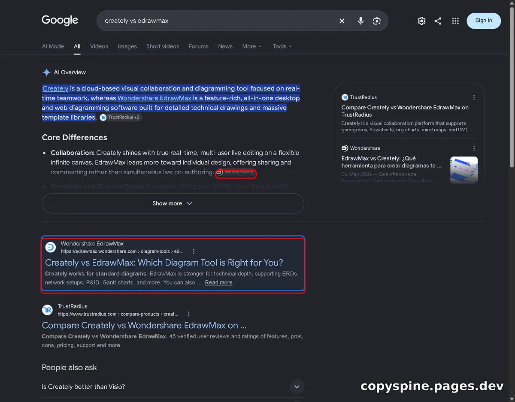Image resolution: width=515 pixels, height=402 pixels.
Task: Expand 'Is Creately better than Visio?' question
Action: 173,387
